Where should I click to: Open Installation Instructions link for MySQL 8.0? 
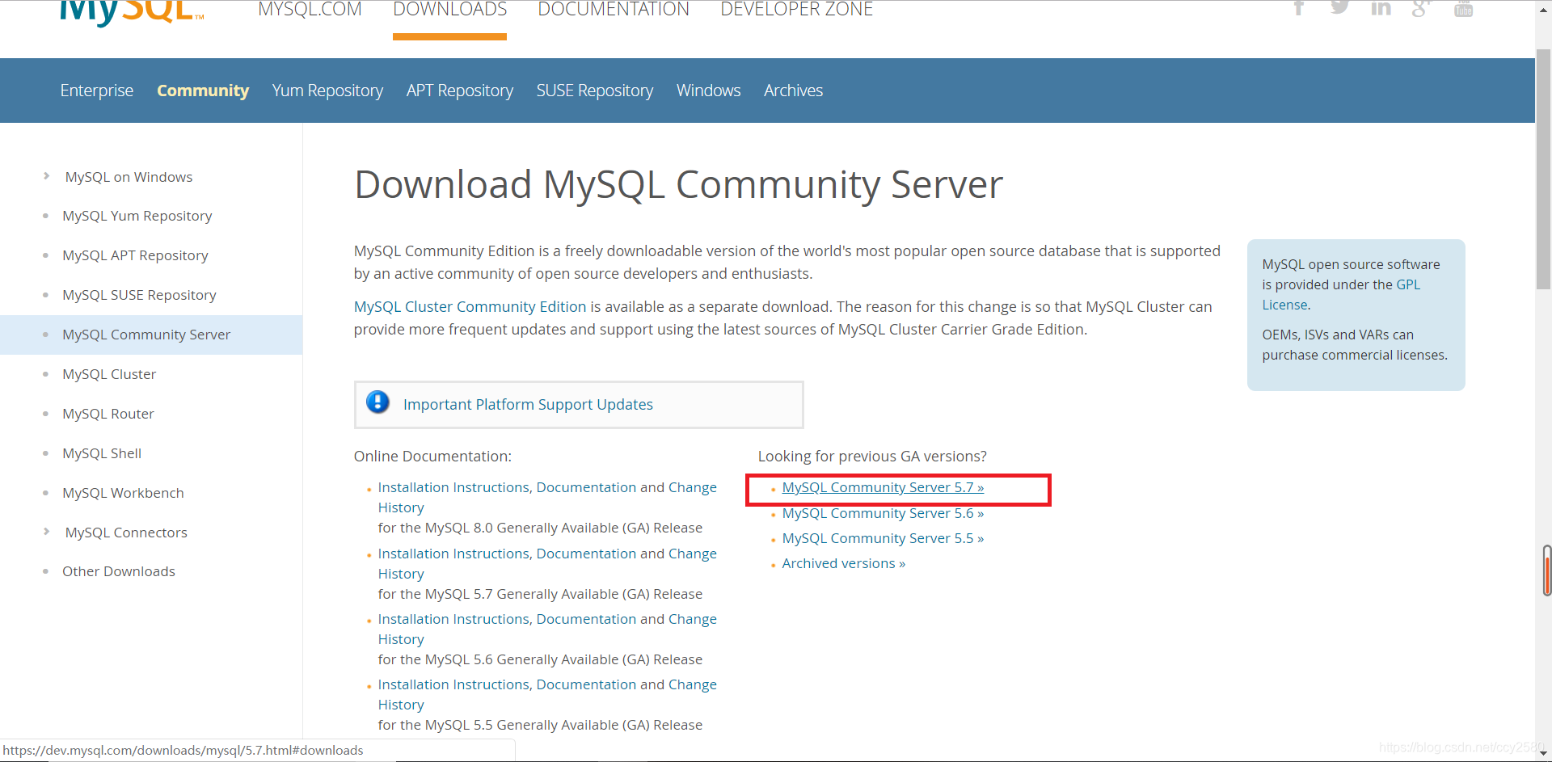point(547,487)
